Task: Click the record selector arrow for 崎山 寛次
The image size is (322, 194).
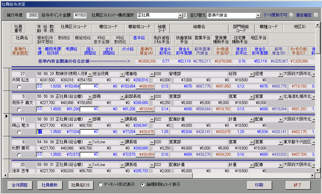Action: [6, 116]
